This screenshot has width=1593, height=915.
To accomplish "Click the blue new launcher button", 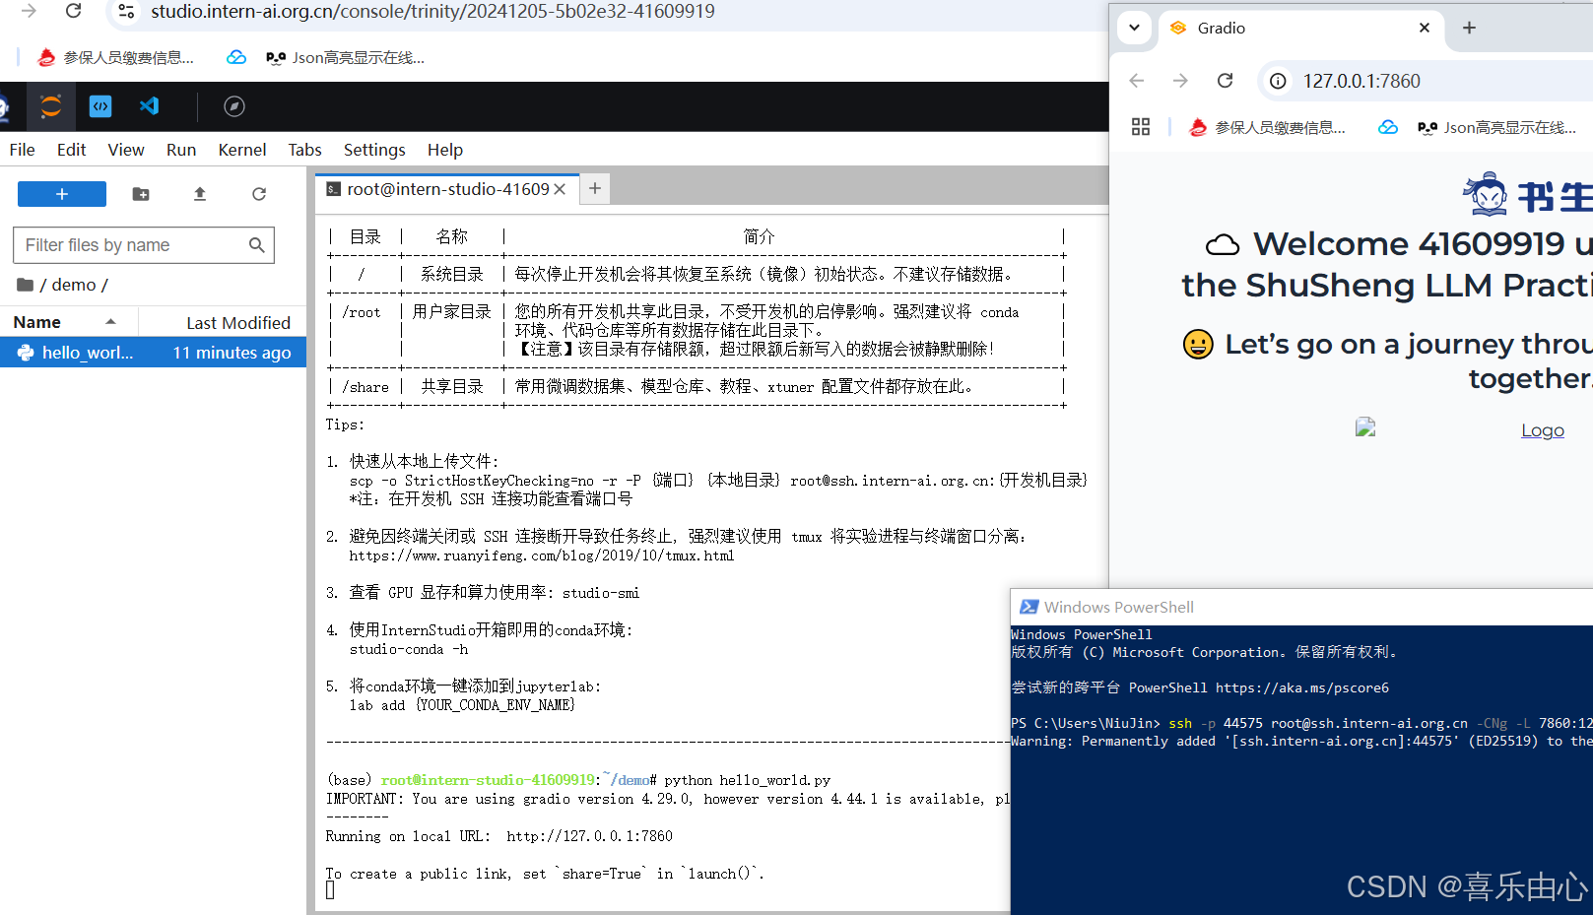I will pyautogui.click(x=61, y=194).
